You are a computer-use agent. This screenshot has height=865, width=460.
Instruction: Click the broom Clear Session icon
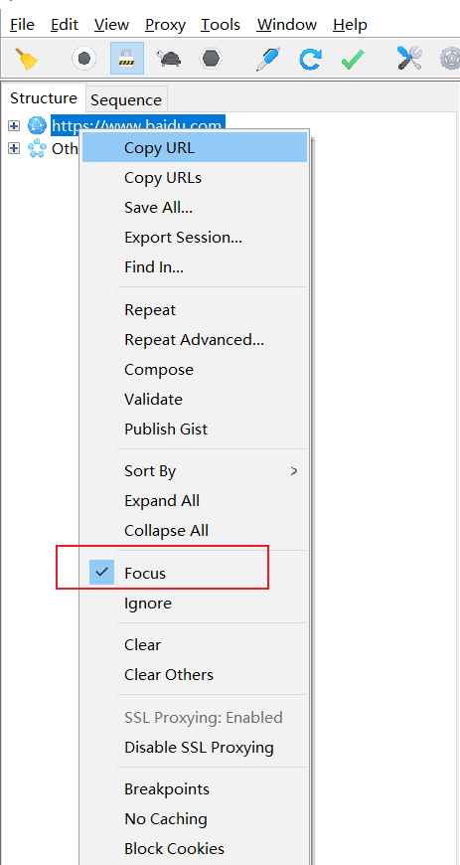pyautogui.click(x=26, y=58)
